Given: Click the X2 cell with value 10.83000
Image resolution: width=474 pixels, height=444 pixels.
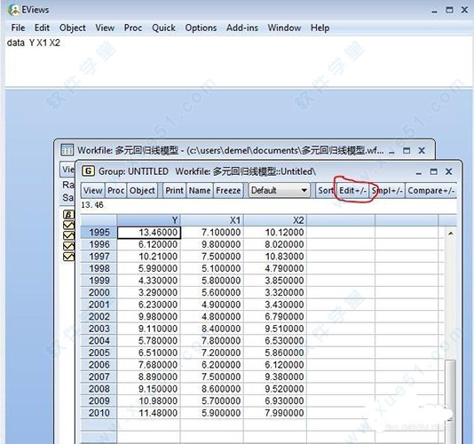Looking at the screenshot, I should [x=275, y=256].
